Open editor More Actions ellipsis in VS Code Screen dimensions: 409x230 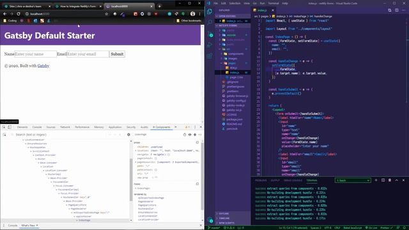coord(403,10)
